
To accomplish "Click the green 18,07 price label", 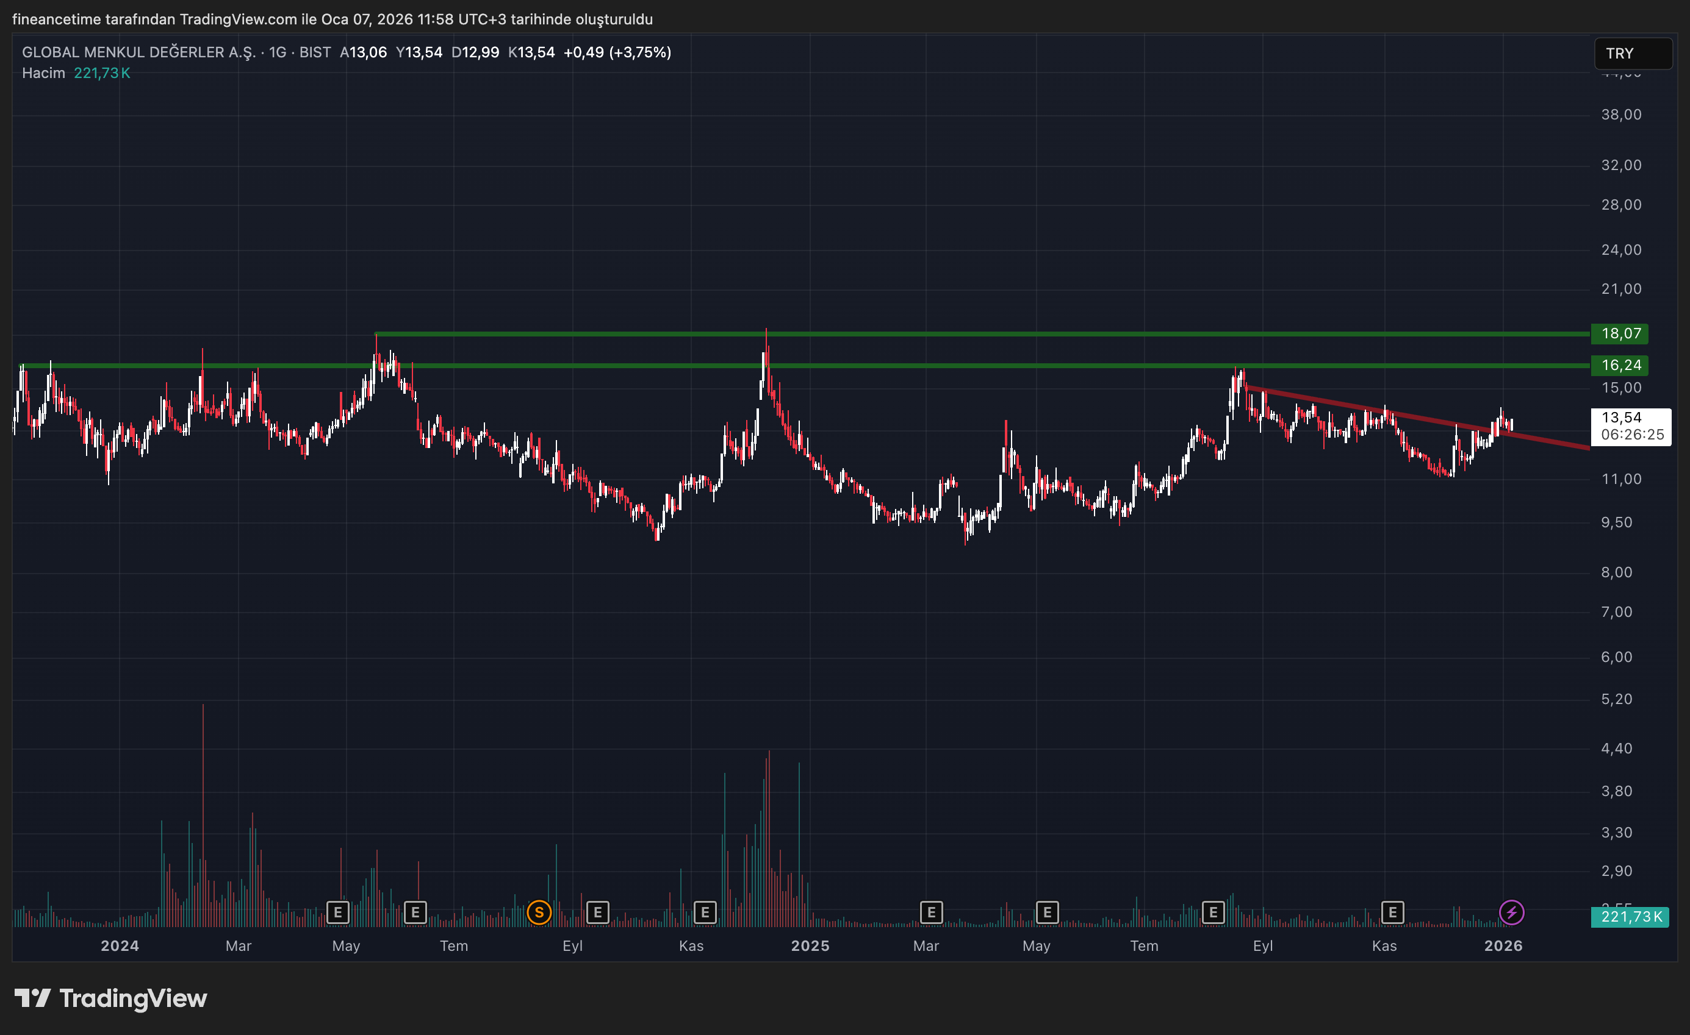I will 1620,334.
